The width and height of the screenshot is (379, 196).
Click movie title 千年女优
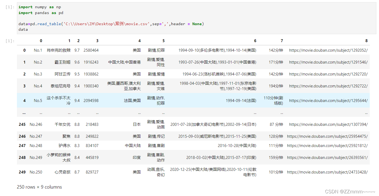click(x=63, y=124)
